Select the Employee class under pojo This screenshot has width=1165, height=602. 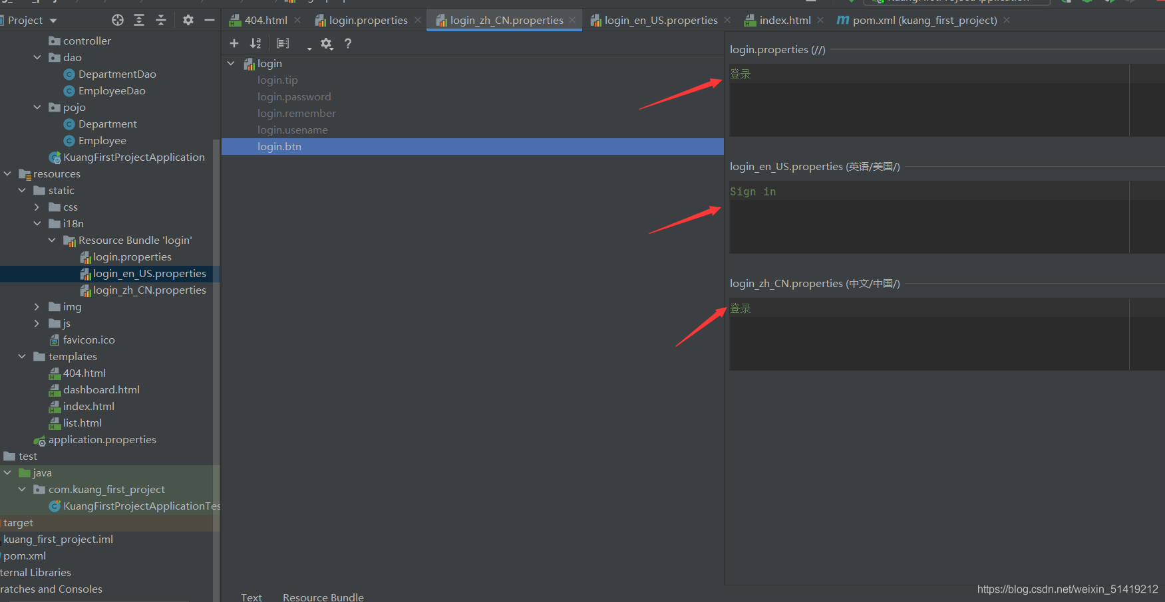click(102, 140)
